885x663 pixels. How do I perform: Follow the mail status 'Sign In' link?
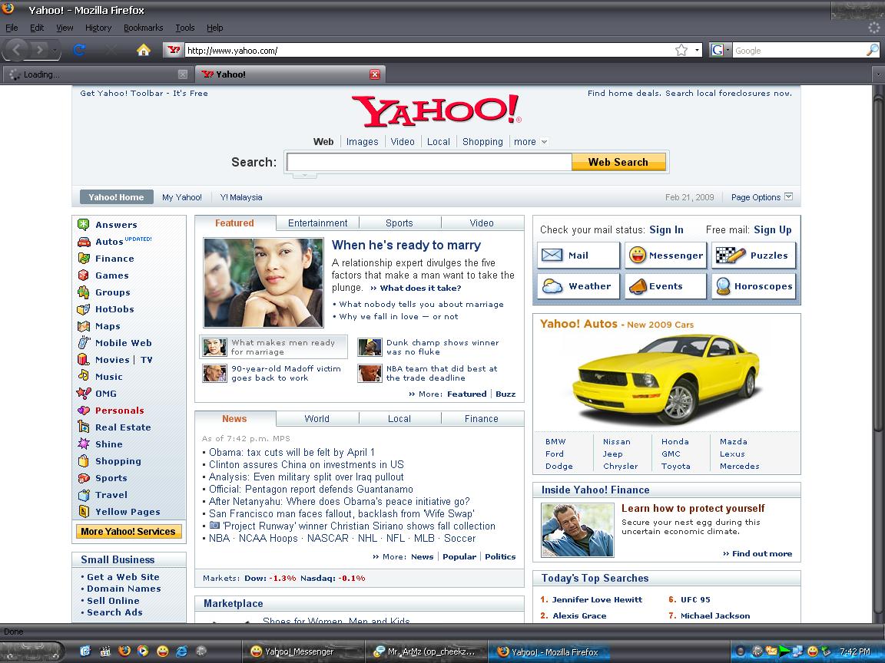[666, 229]
